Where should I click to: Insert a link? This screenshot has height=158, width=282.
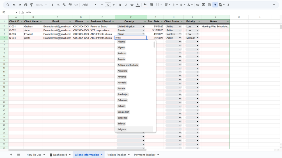pyautogui.click(x=198, y=5)
